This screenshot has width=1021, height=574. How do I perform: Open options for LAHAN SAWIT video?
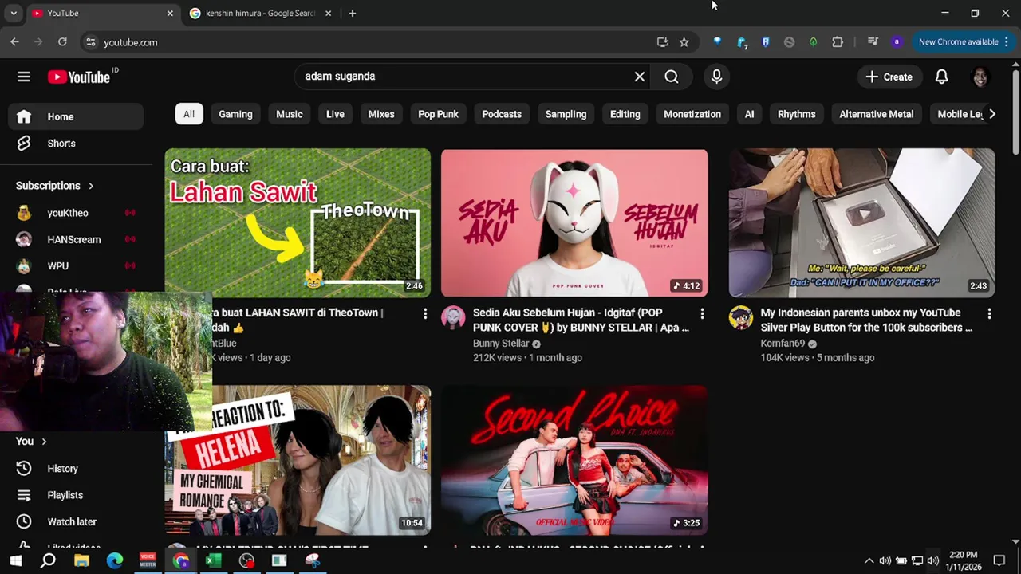click(x=425, y=313)
